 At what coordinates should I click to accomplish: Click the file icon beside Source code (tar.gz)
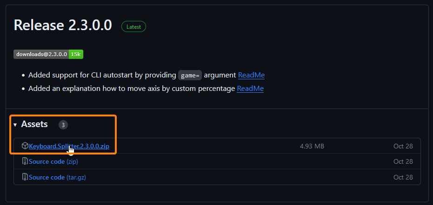tap(25, 177)
